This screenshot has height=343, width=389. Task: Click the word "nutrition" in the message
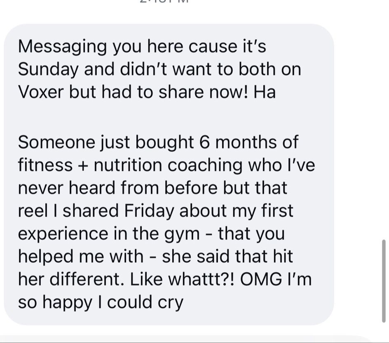tap(128, 166)
